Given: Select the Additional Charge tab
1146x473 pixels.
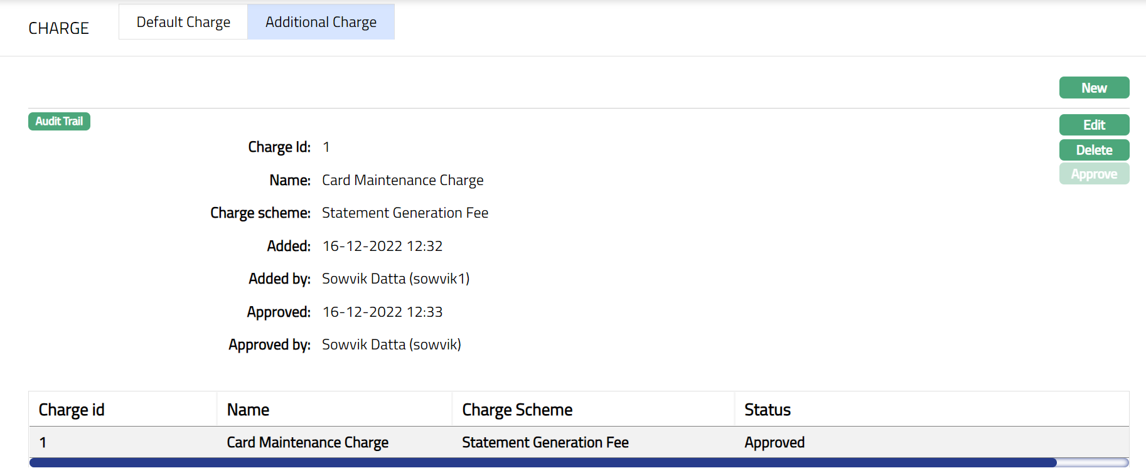Looking at the screenshot, I should pyautogui.click(x=321, y=22).
